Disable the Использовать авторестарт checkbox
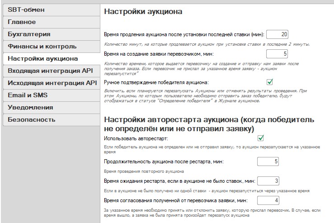The height and width of the screenshot is (223, 334). pyautogui.click(x=261, y=138)
